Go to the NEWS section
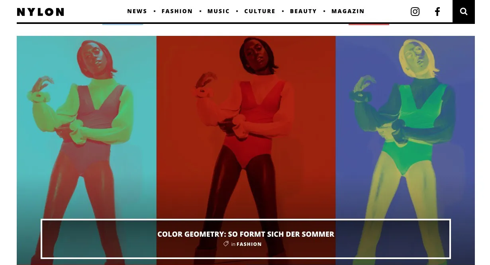490x265 pixels. click(x=137, y=11)
